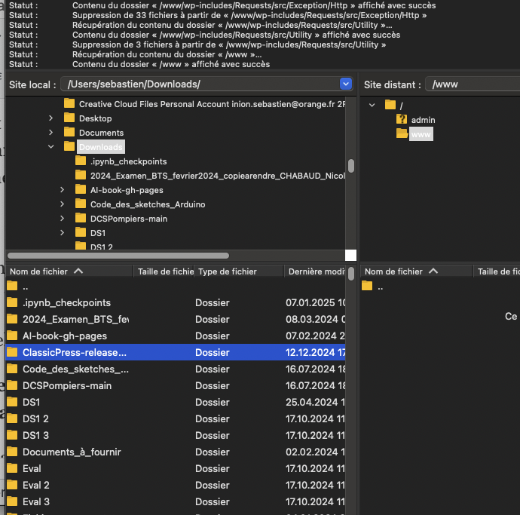Click the ClassicPress-release folder icon in file list

pos(12,352)
